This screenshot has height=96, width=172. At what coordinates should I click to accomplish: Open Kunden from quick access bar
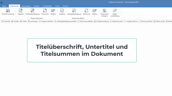(15, 21)
